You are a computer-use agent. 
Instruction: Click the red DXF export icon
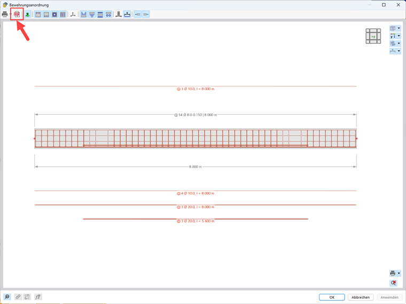[x=17, y=14]
